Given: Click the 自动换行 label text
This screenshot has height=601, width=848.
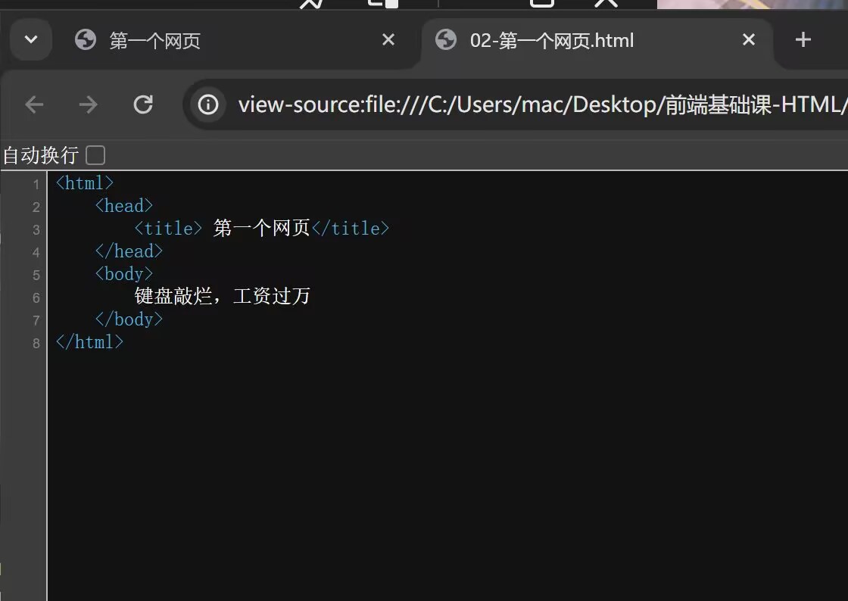Looking at the screenshot, I should click(x=41, y=156).
